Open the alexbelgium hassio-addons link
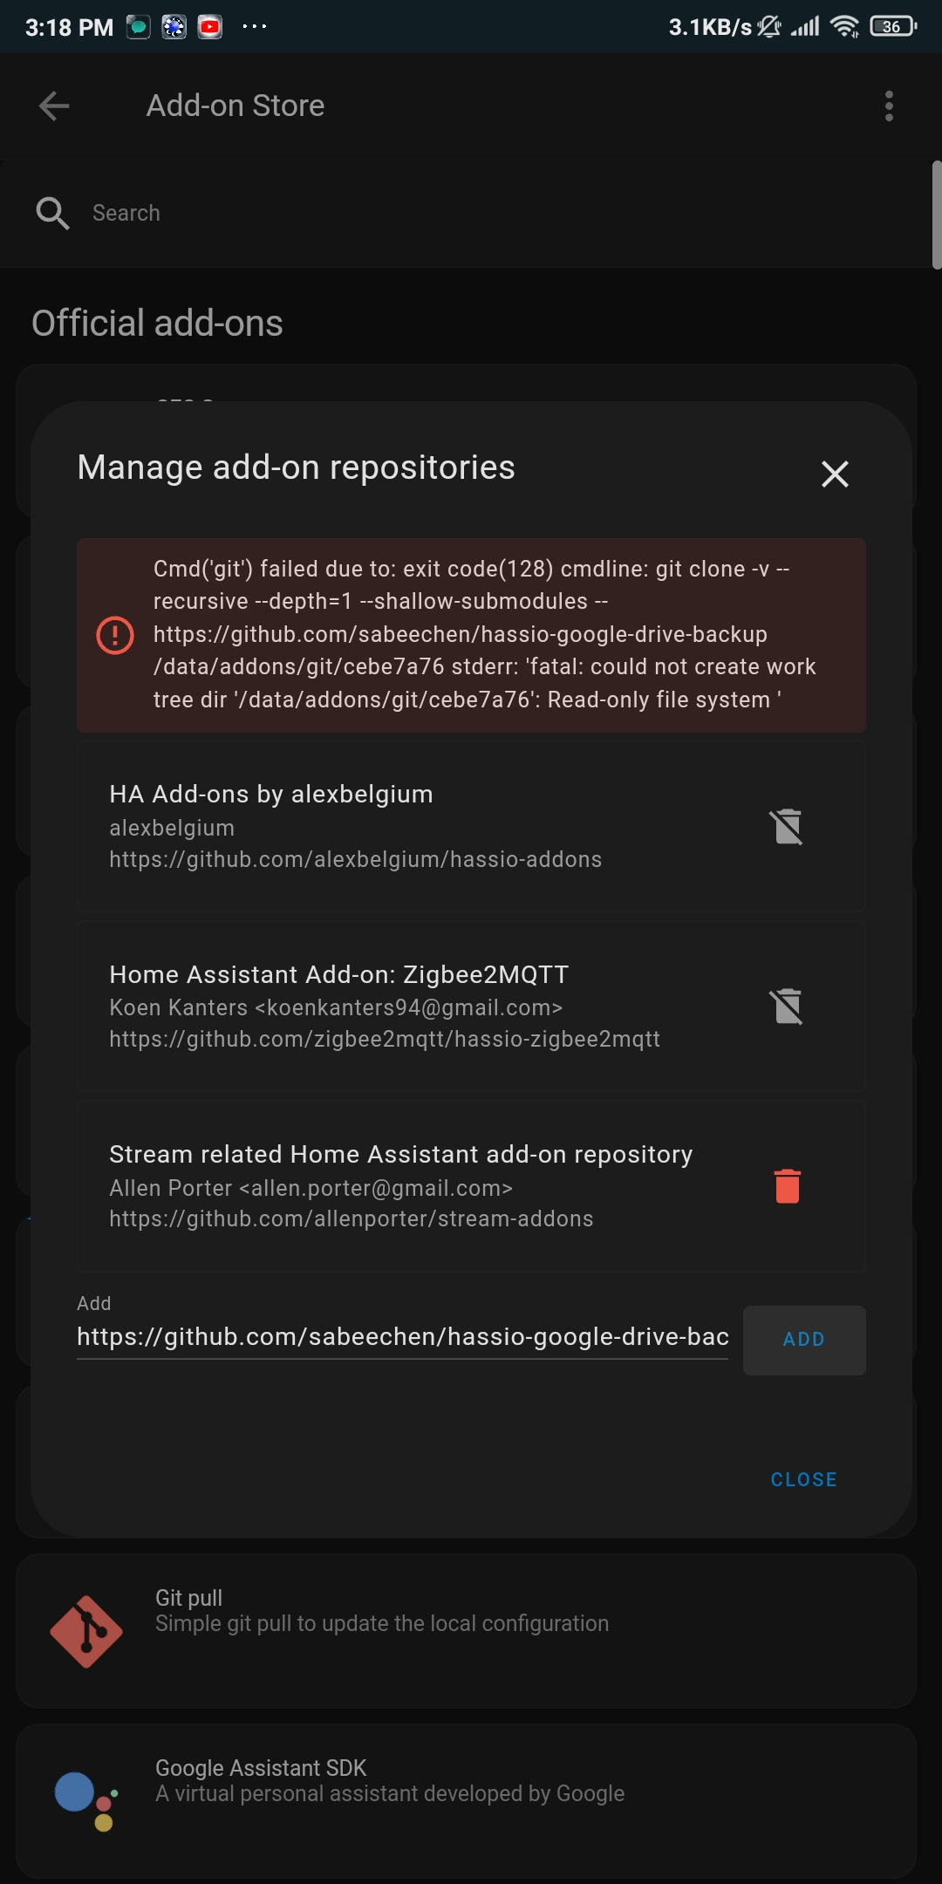 [355, 859]
